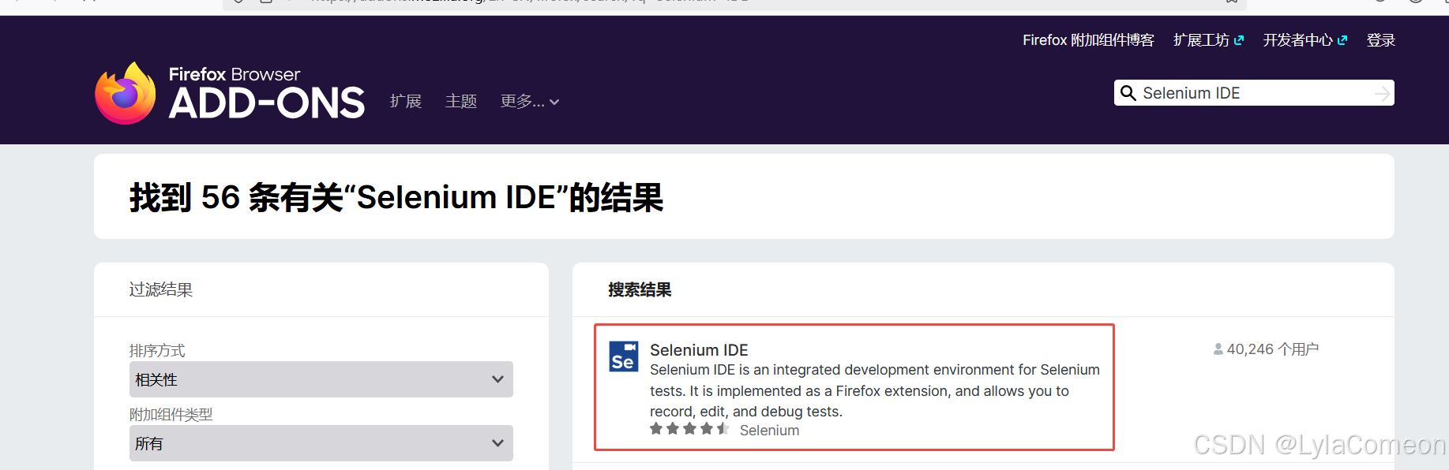Open the Selenium IDE result title
The width and height of the screenshot is (1449, 470).
pyautogui.click(x=699, y=349)
